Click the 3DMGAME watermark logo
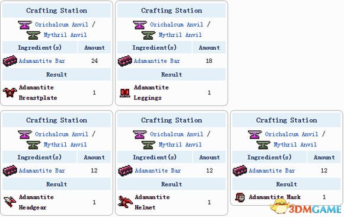Screen dimensions: 344x217 pos(306,208)
